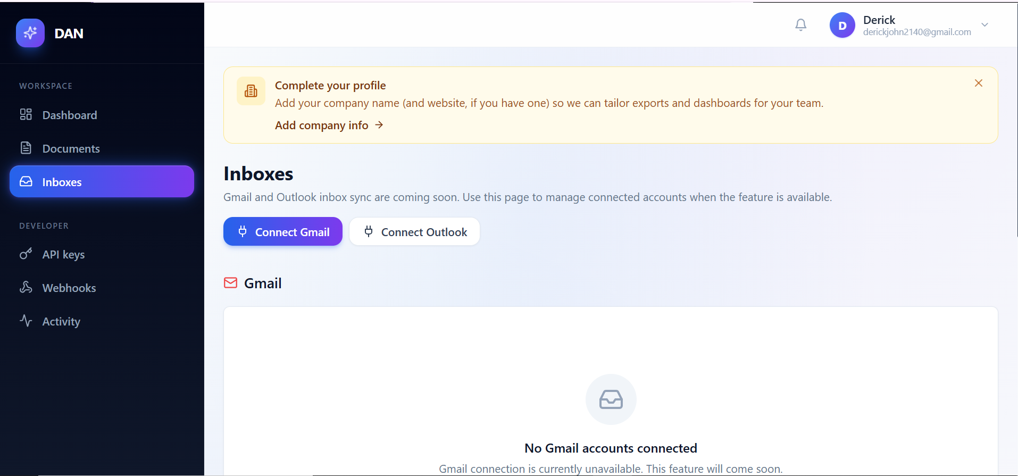Image resolution: width=1018 pixels, height=476 pixels.
Task: Go to Documents in the sidebar
Action: click(102, 148)
